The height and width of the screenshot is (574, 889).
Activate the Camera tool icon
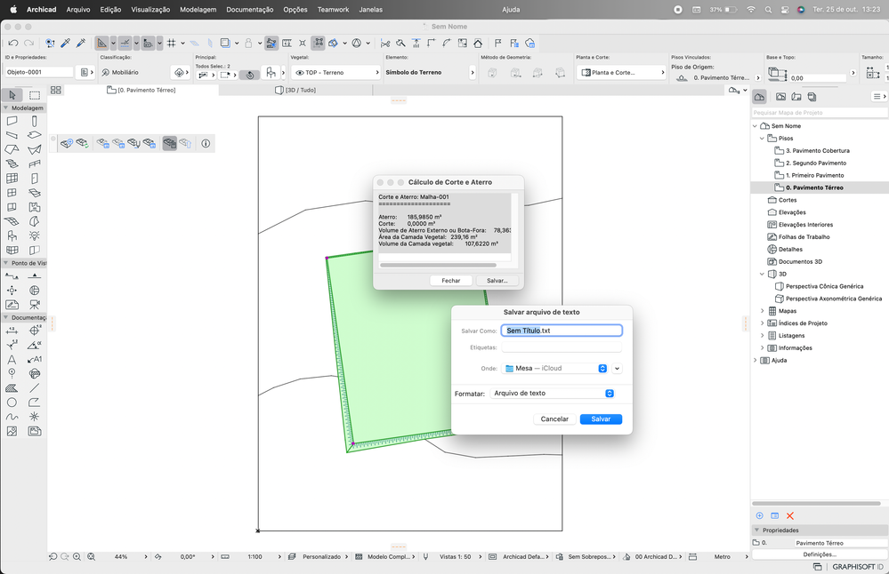[35, 305]
